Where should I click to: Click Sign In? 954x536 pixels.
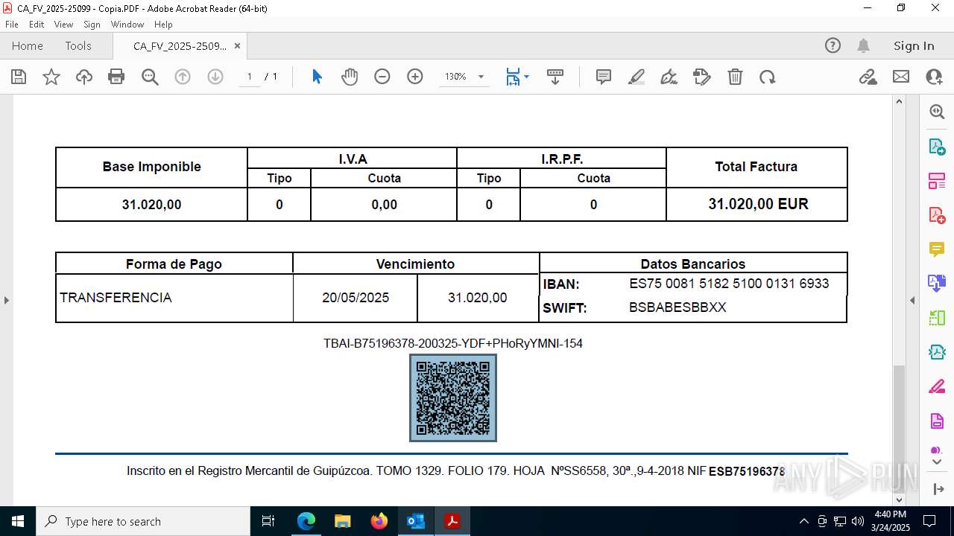914,46
